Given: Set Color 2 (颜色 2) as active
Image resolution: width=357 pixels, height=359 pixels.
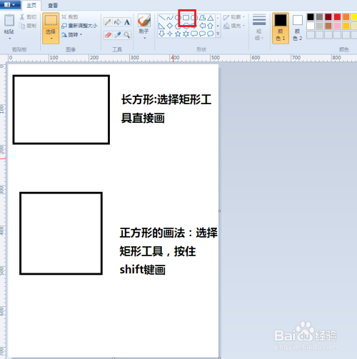Looking at the screenshot, I should pyautogui.click(x=298, y=28).
